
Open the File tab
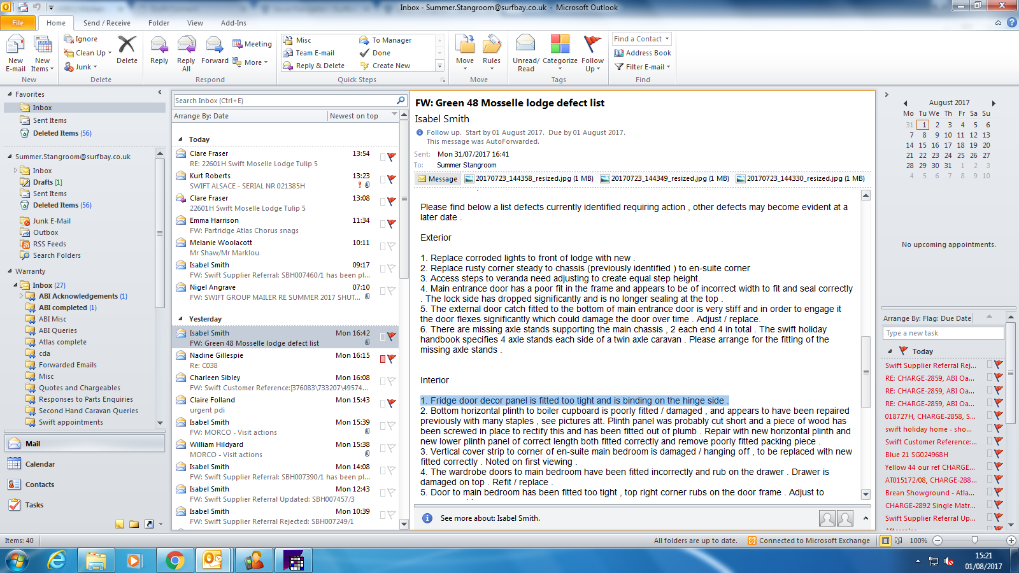(18, 23)
